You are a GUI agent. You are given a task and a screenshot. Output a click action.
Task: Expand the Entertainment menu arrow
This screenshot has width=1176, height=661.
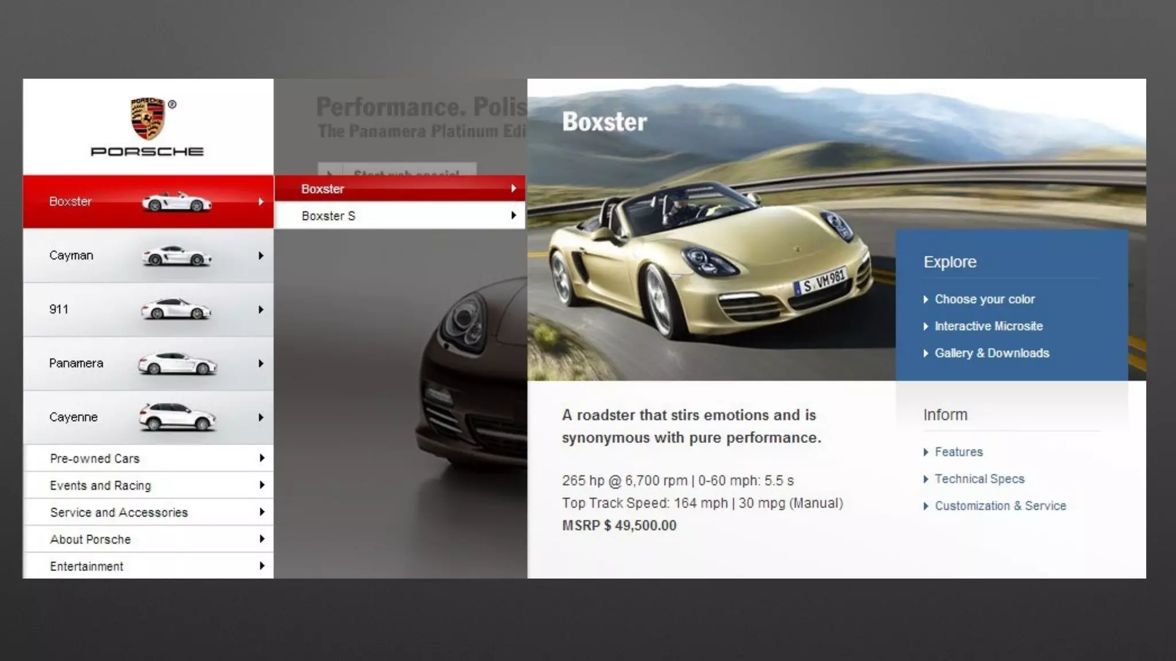coord(262,566)
